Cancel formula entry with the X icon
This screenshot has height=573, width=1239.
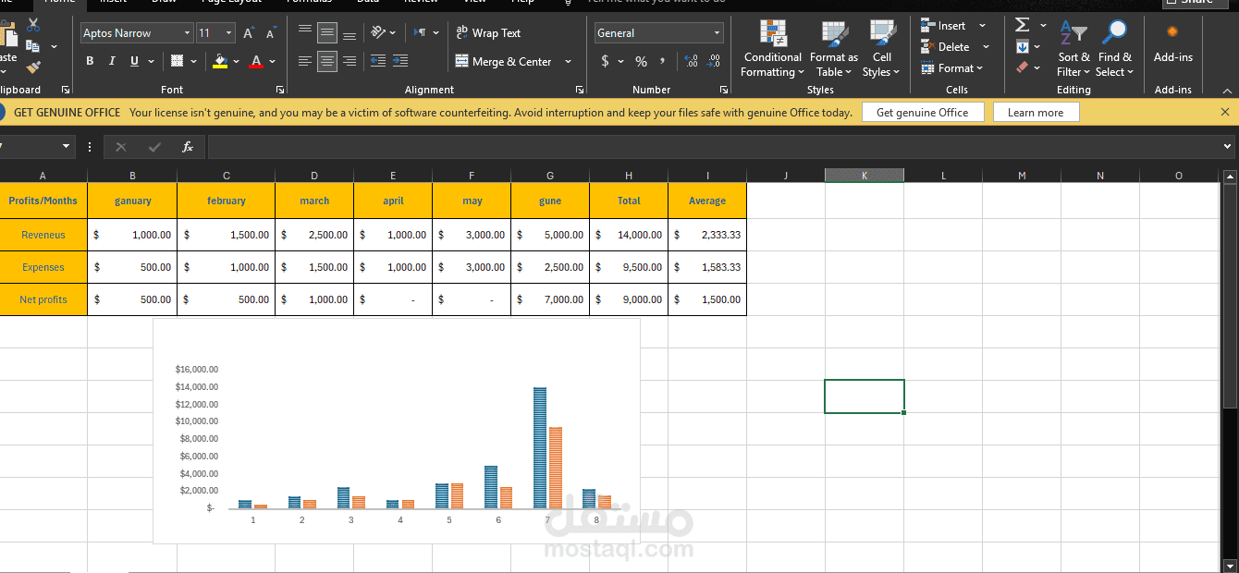tap(121, 147)
